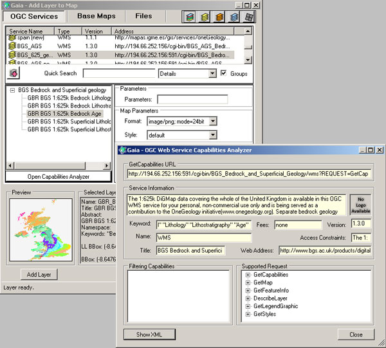The height and width of the screenshot is (348, 386).
Task: Switch to the Files tab
Action: [143, 16]
